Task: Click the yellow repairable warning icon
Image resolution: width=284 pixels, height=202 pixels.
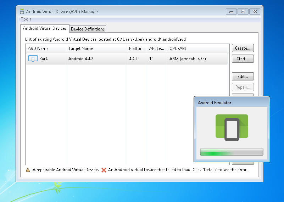Action: pos(28,170)
